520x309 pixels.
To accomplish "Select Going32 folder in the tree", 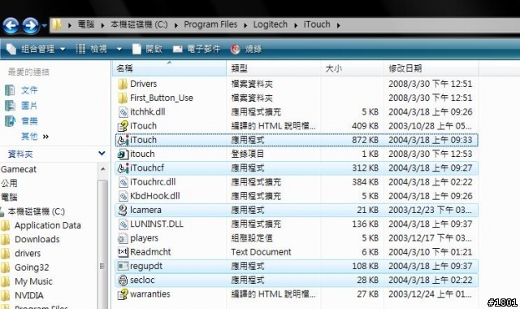I will click(32, 268).
